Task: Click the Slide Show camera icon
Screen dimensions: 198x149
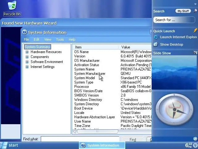Action: [195, 52]
